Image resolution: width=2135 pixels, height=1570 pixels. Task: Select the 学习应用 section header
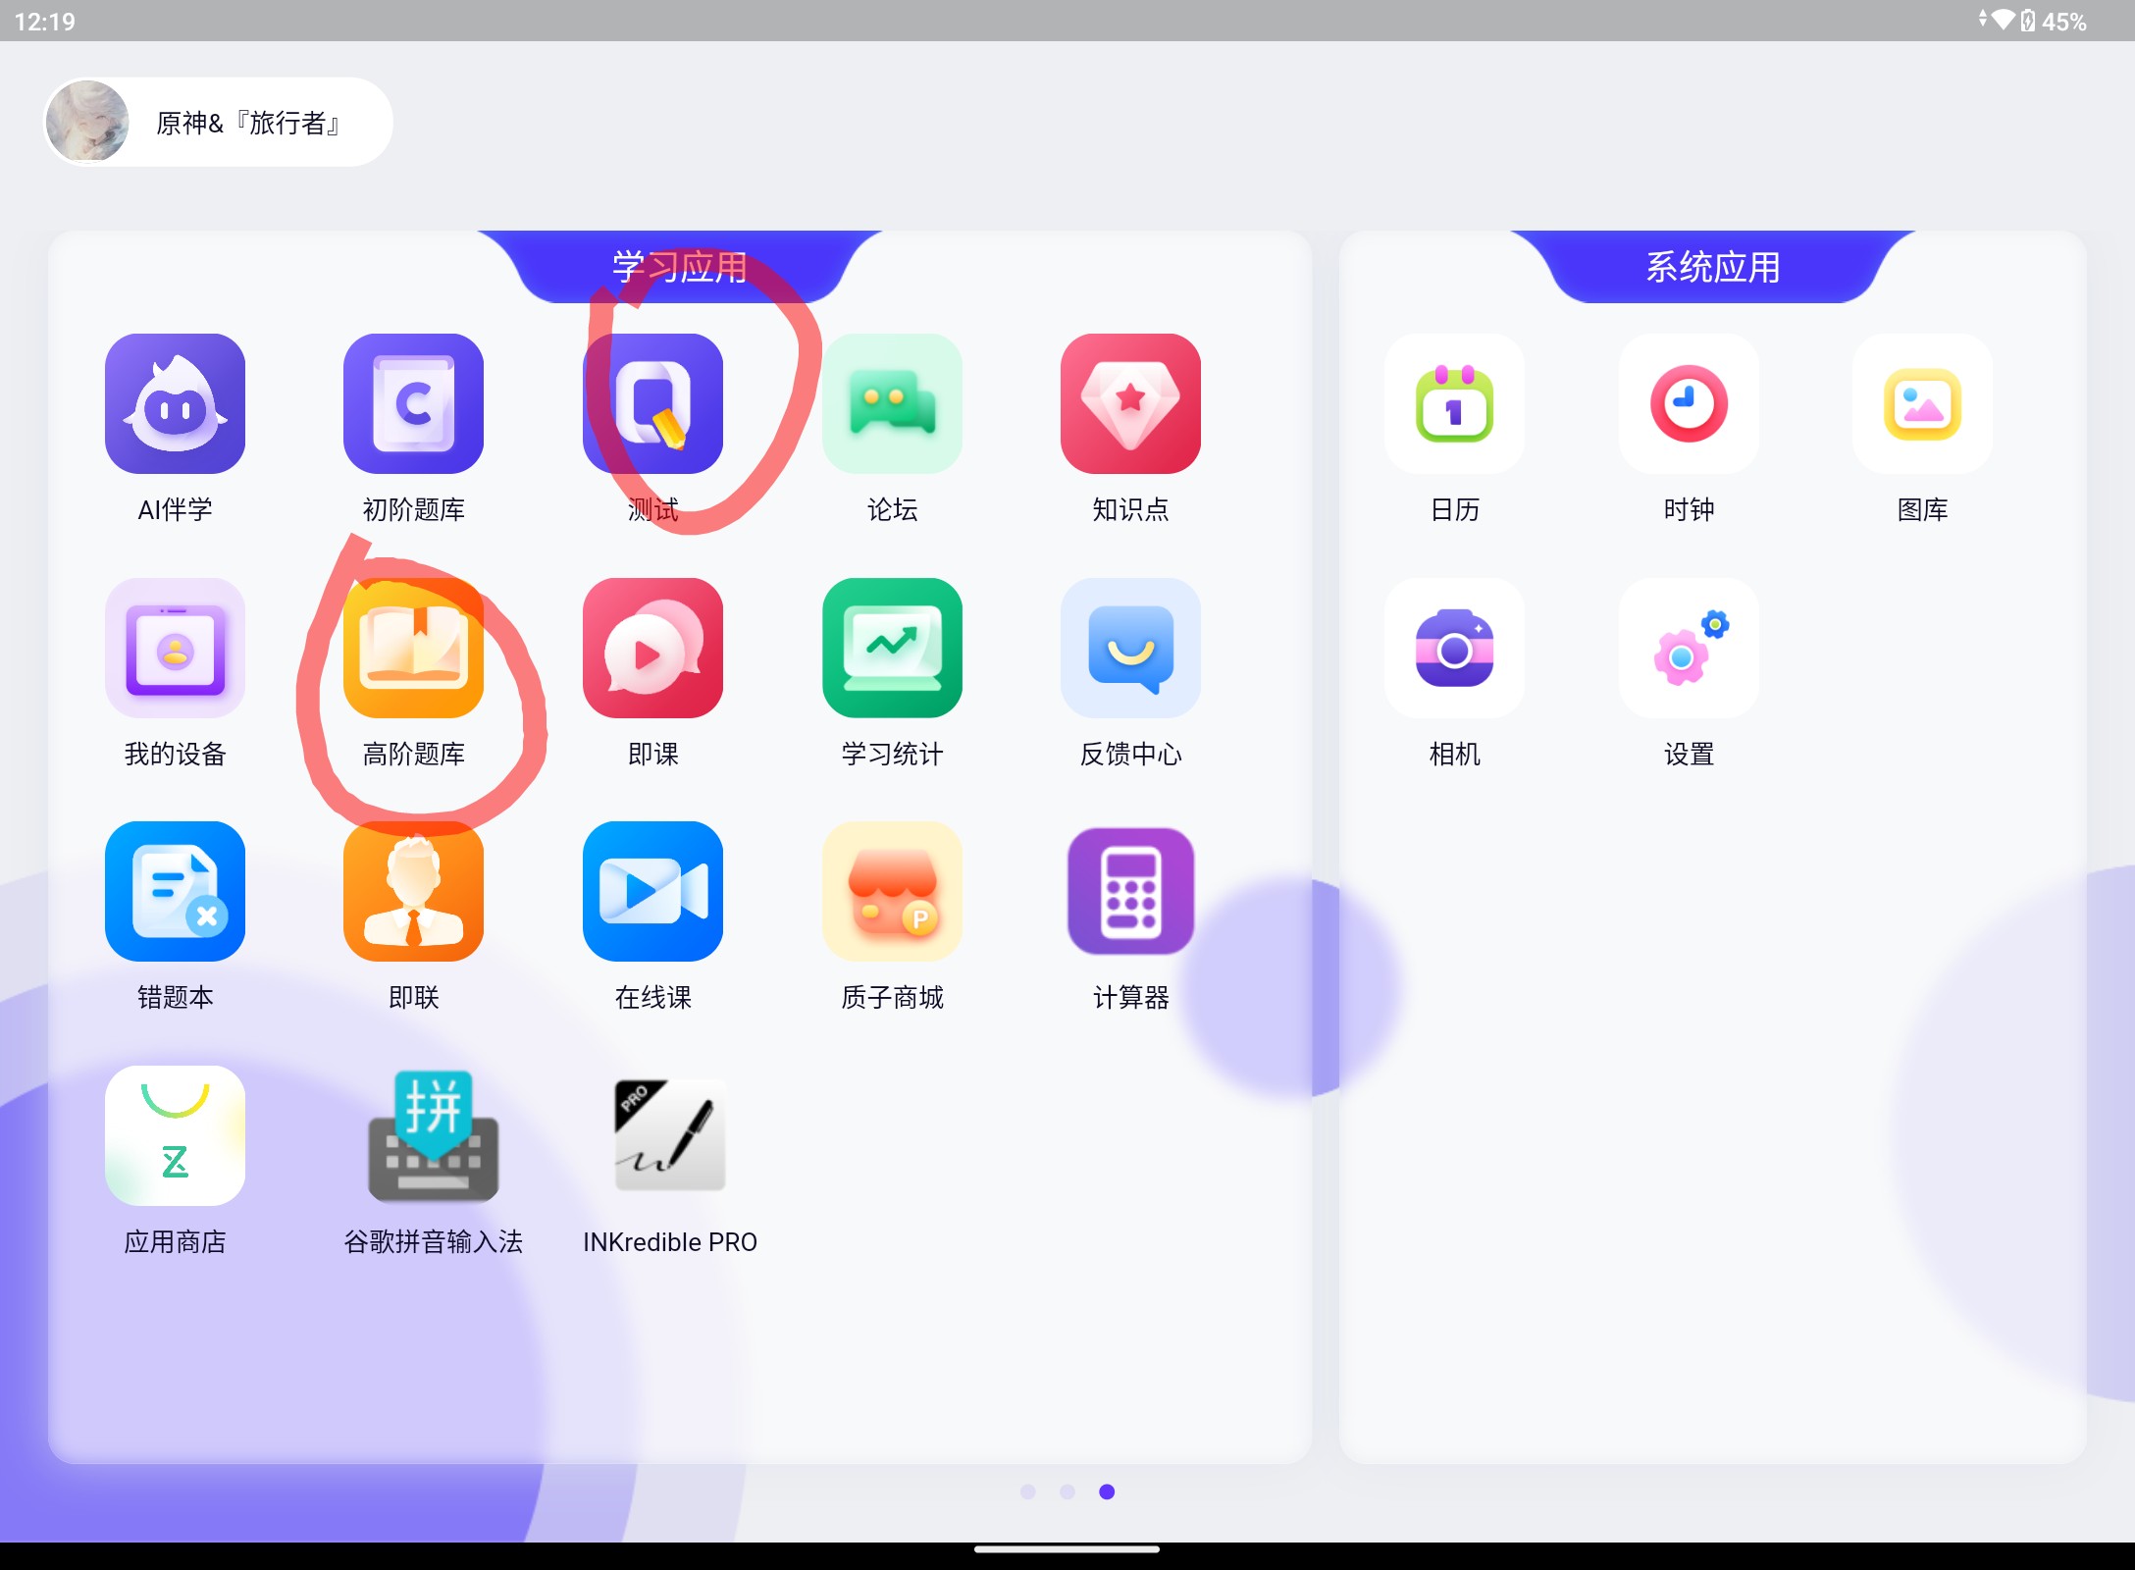[x=679, y=267]
